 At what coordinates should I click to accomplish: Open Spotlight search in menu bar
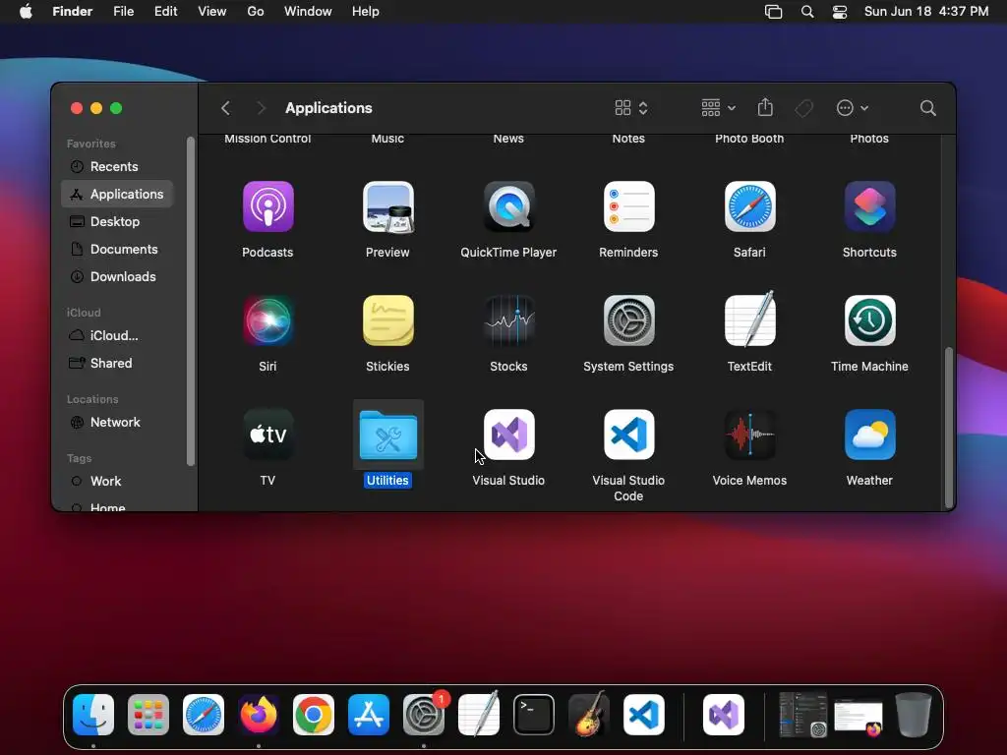click(x=807, y=12)
